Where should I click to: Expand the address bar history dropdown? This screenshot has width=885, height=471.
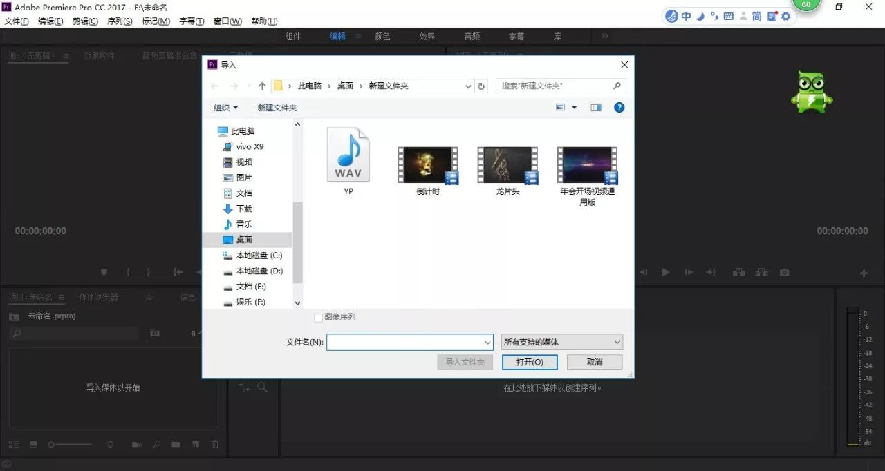pyautogui.click(x=468, y=86)
